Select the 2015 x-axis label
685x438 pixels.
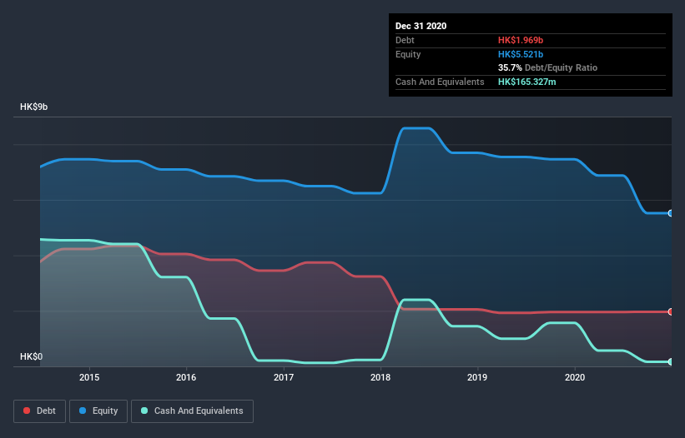pos(89,377)
